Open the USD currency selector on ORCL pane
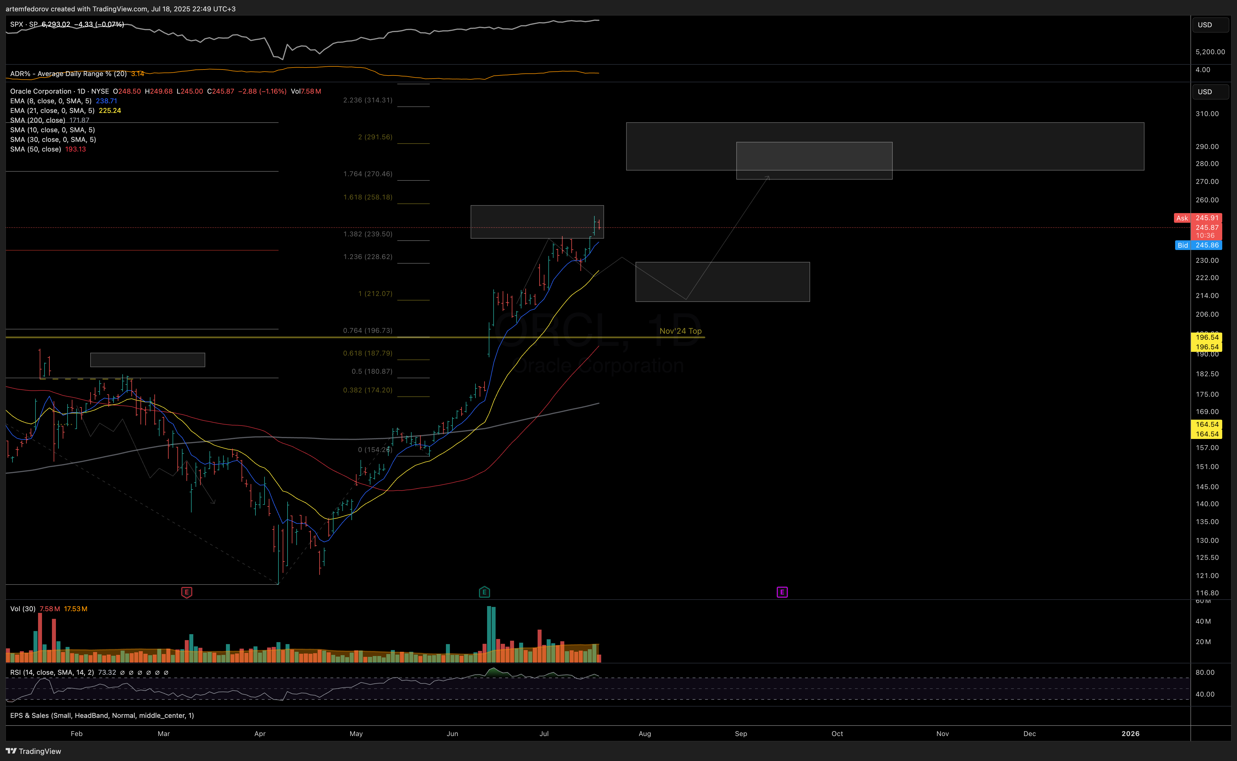Screen dimensions: 1237x761 [x=1210, y=92]
